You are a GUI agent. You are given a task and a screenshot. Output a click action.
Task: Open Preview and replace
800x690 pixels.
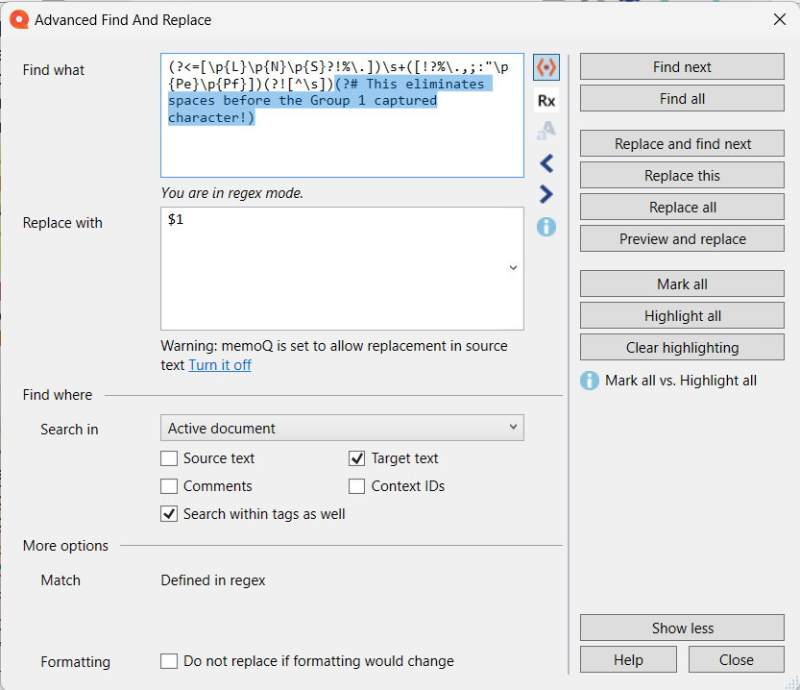682,238
